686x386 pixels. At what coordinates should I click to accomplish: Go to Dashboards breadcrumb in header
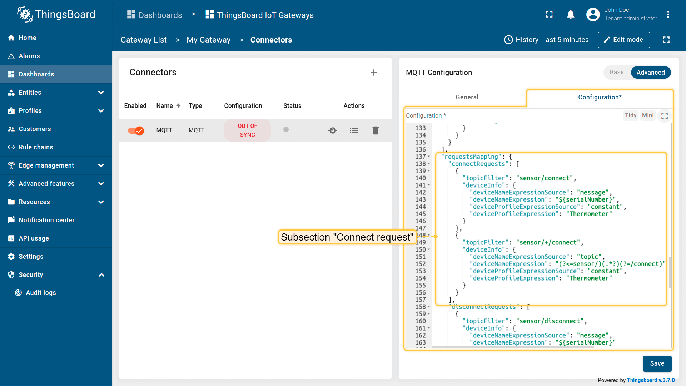point(155,15)
